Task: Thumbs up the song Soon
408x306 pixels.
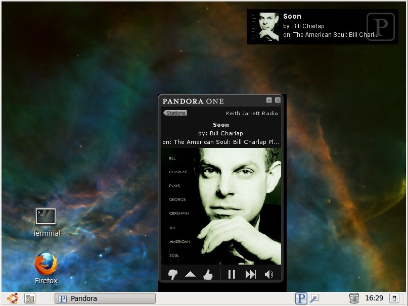Action: coord(208,275)
